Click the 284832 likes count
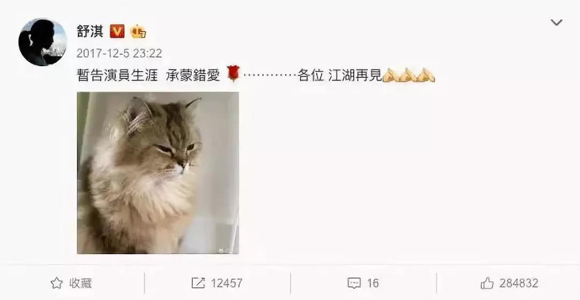Viewport: 580px width, 300px height. (519, 283)
